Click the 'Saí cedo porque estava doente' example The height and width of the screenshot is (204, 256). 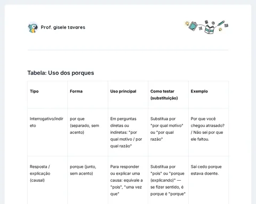click(x=206, y=170)
